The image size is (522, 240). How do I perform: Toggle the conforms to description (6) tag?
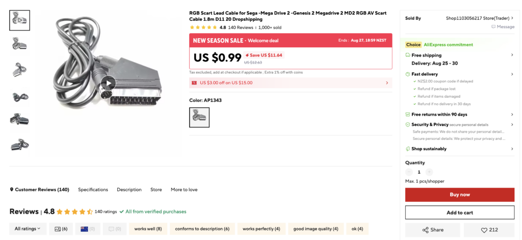point(202,229)
